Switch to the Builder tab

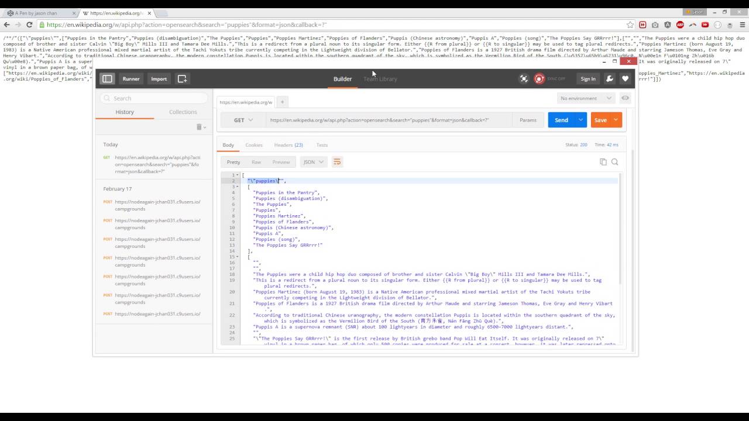click(343, 79)
